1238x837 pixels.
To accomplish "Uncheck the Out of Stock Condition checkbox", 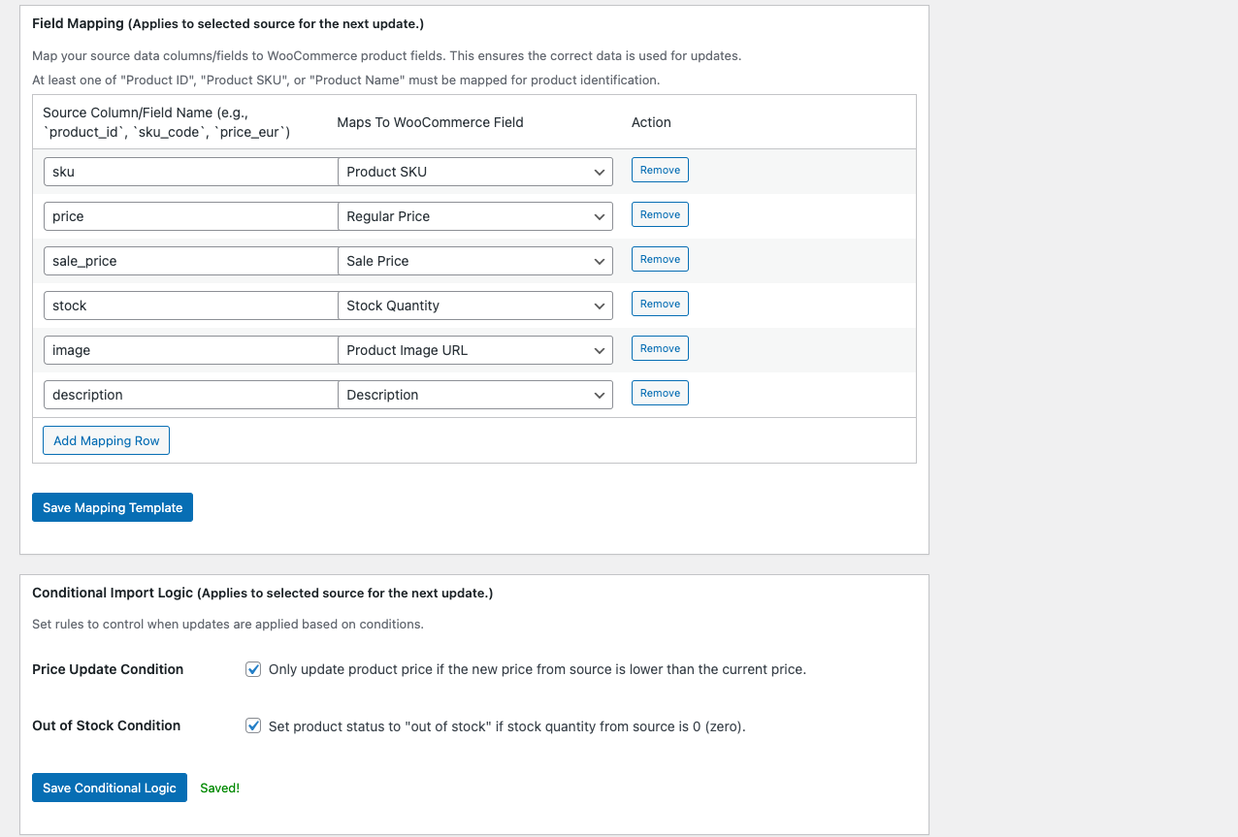I will tap(253, 725).
